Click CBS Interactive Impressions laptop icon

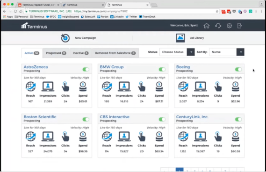124,136
